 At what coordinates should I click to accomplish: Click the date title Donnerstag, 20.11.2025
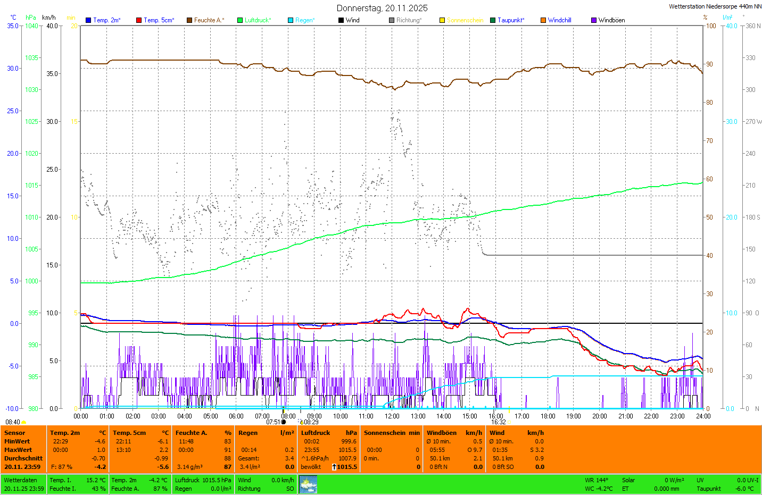[x=382, y=8]
